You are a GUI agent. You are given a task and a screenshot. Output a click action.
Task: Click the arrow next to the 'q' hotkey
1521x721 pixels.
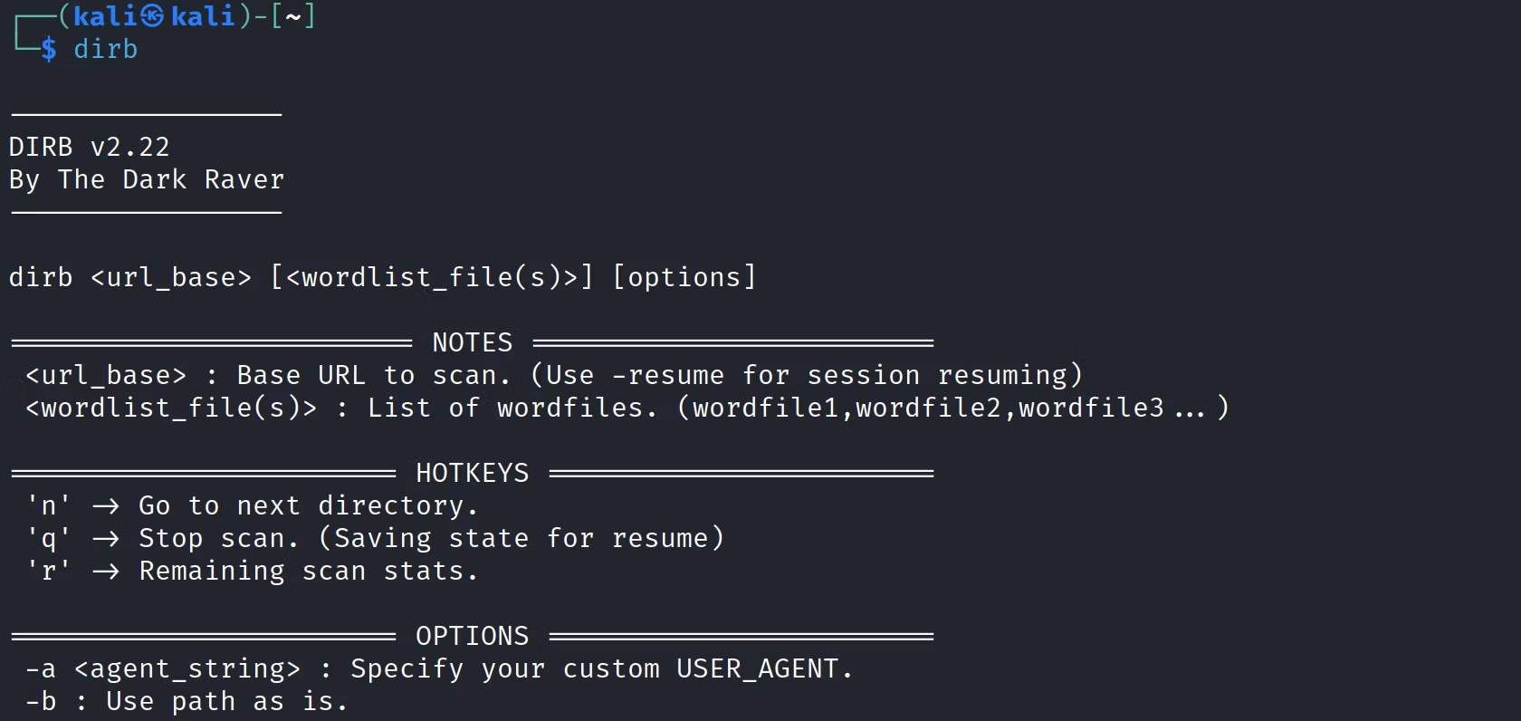coord(105,539)
